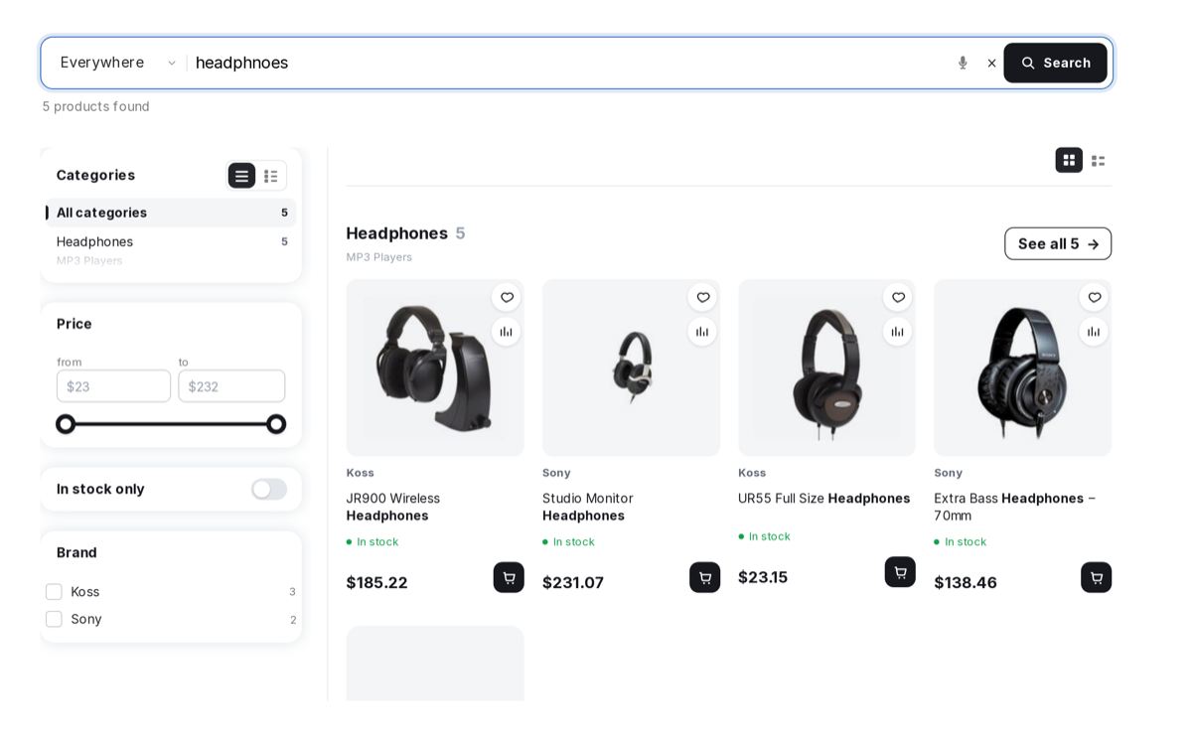This screenshot has height=741, width=1192.
Task: Select Headphones category in sidebar
Action: click(x=171, y=241)
